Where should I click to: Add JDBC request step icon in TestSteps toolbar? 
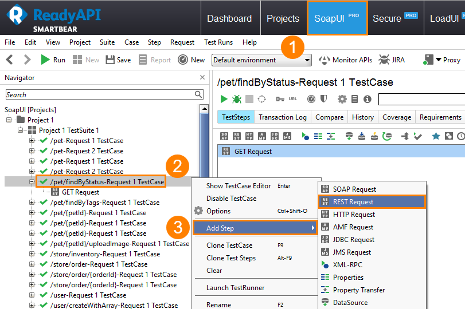pyautogui.click(x=275, y=136)
